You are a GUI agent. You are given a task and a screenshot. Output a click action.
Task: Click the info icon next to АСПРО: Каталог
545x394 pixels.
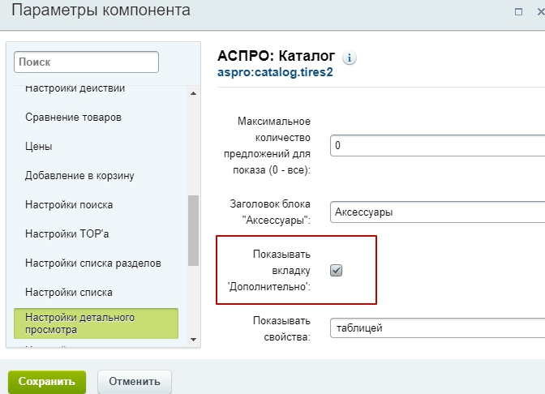[x=350, y=58]
